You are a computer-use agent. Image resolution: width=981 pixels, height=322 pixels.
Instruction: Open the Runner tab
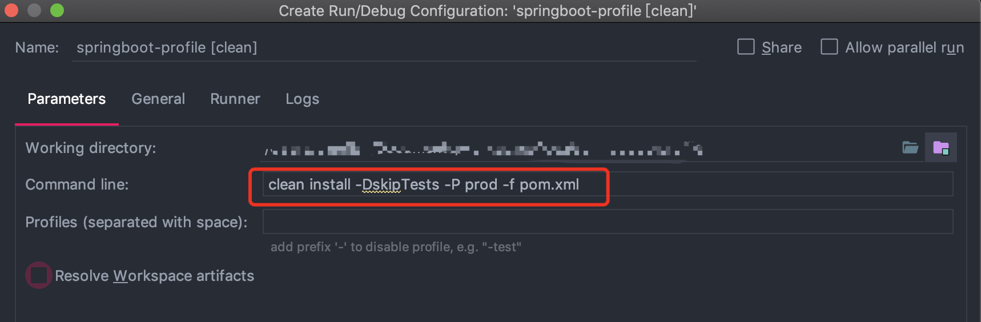(235, 99)
